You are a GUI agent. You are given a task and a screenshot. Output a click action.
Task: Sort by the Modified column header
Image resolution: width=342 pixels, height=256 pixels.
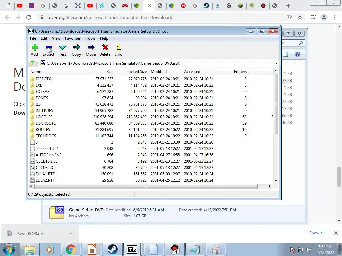[165, 72]
